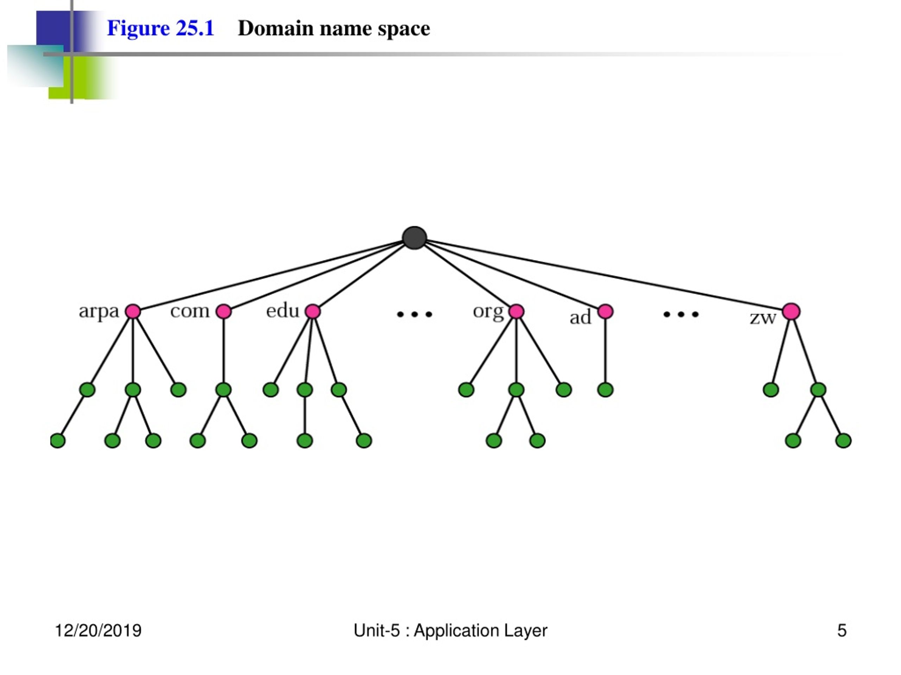Click the black root node of the tree

click(414, 238)
